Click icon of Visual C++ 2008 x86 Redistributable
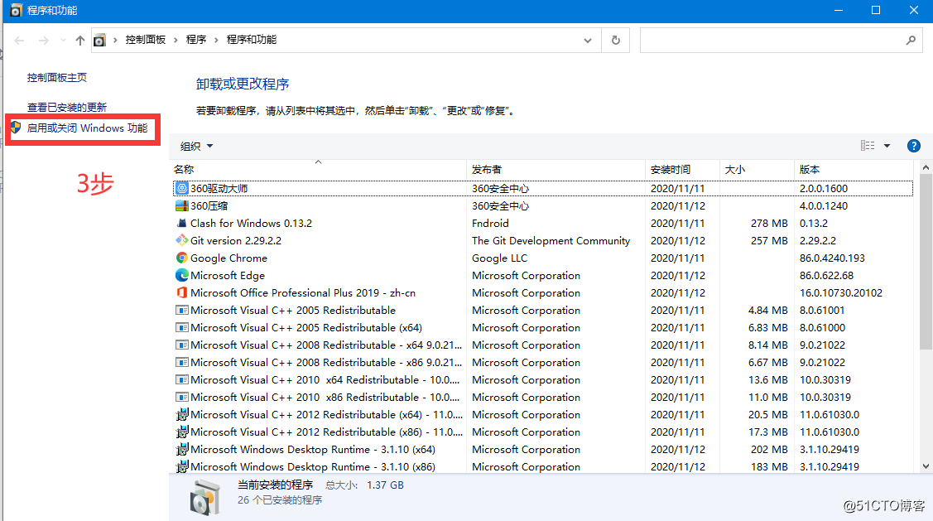 click(182, 362)
